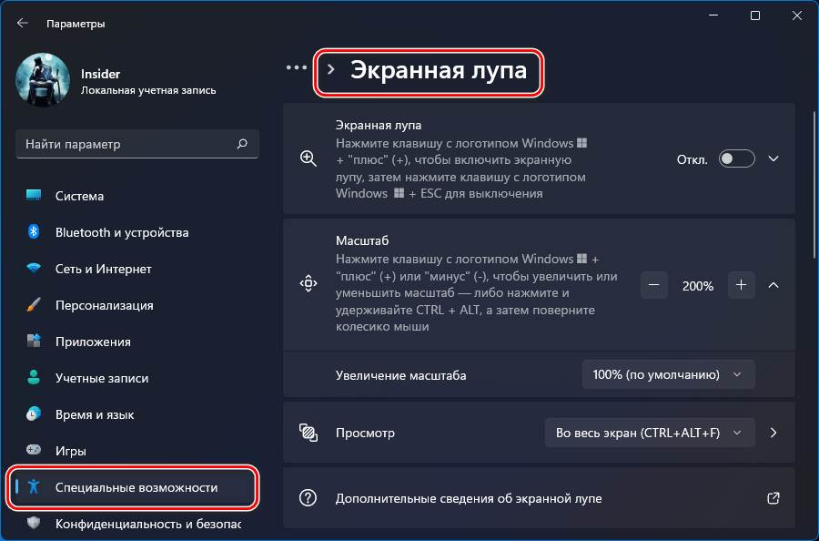Decrease zoom level with the minus button
The image size is (819, 541).
tap(654, 285)
